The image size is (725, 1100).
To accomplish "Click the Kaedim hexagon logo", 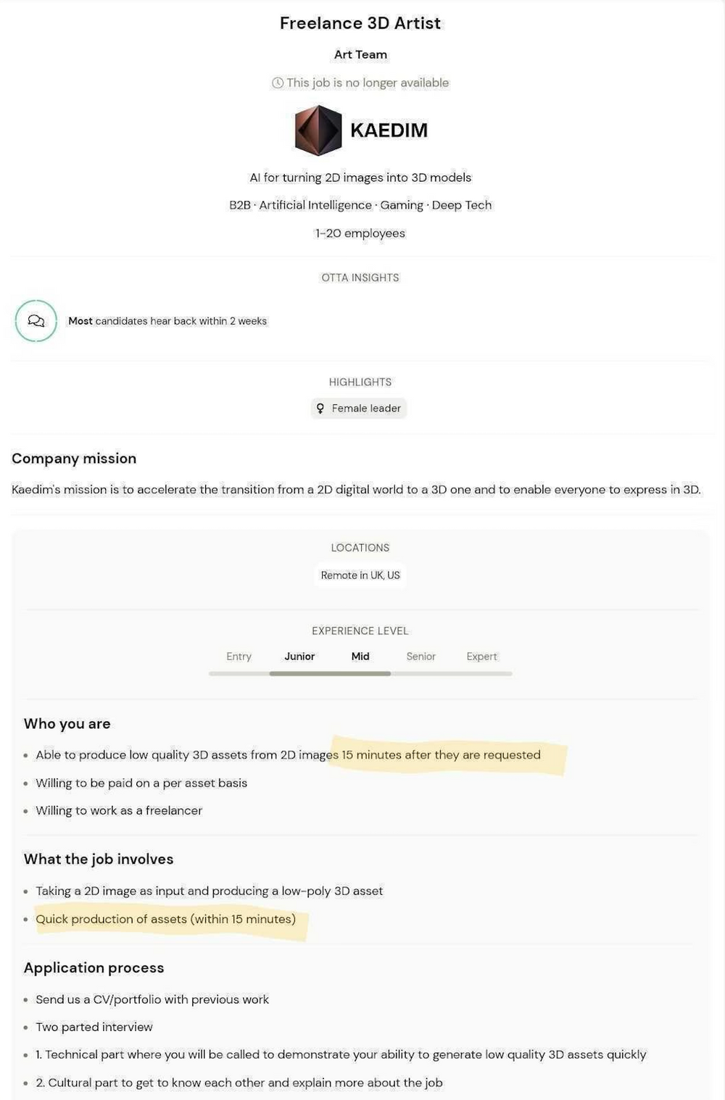I will click(318, 130).
